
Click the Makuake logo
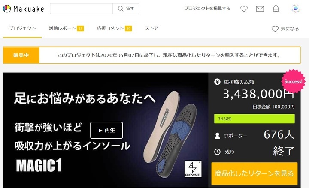click(24, 9)
